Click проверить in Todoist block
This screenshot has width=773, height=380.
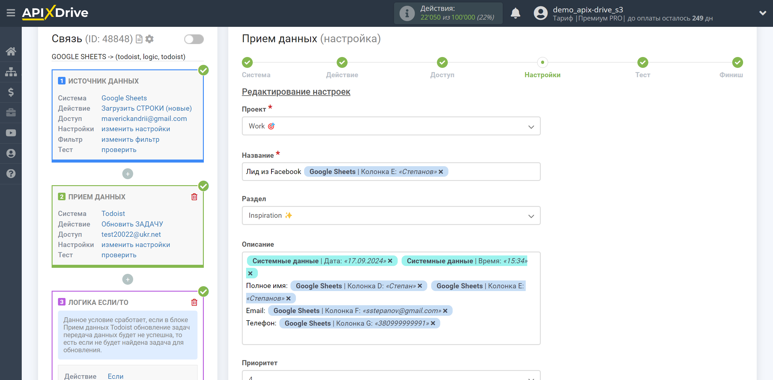119,255
